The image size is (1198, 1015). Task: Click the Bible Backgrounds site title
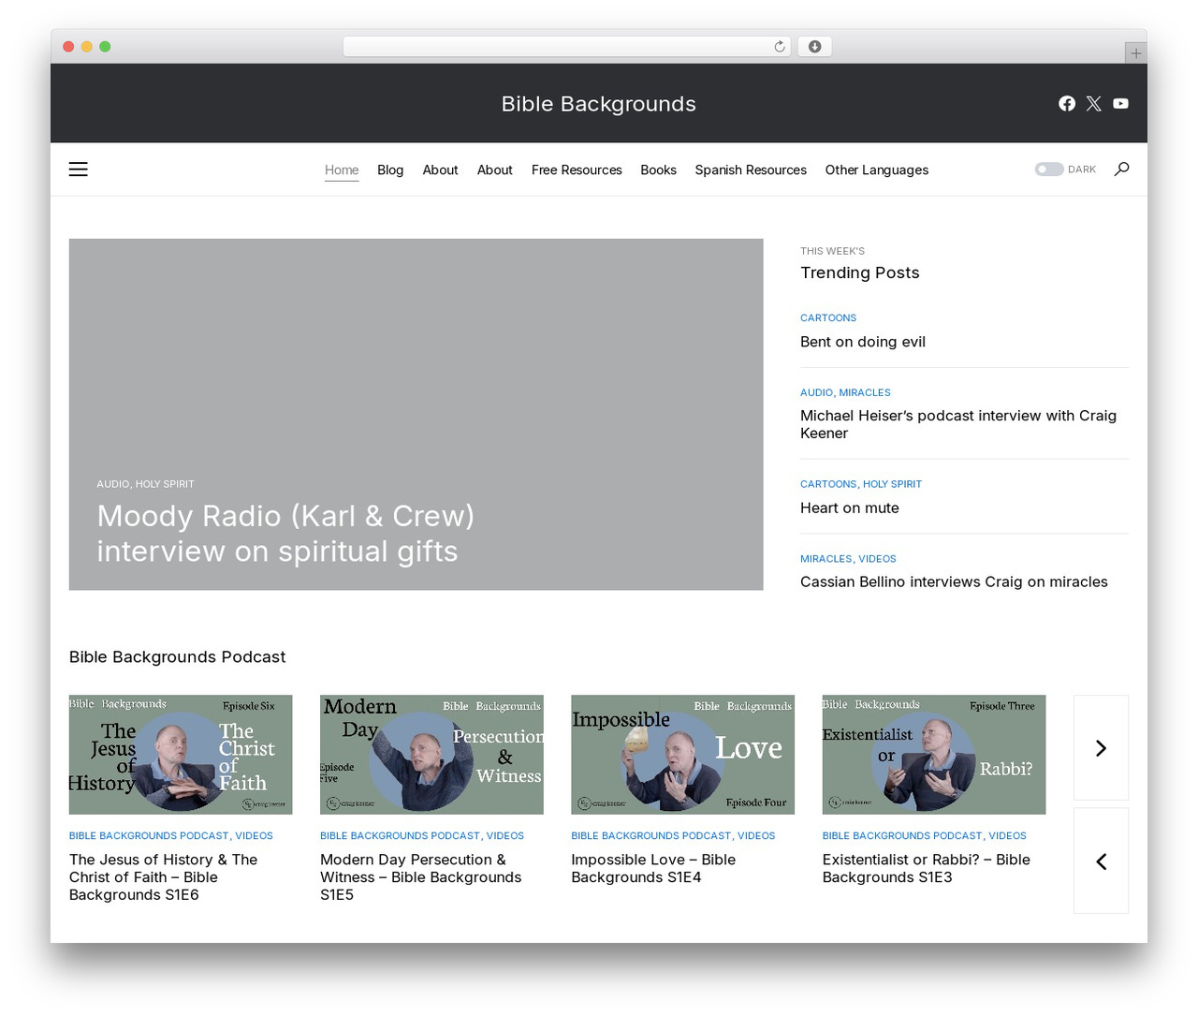point(599,104)
